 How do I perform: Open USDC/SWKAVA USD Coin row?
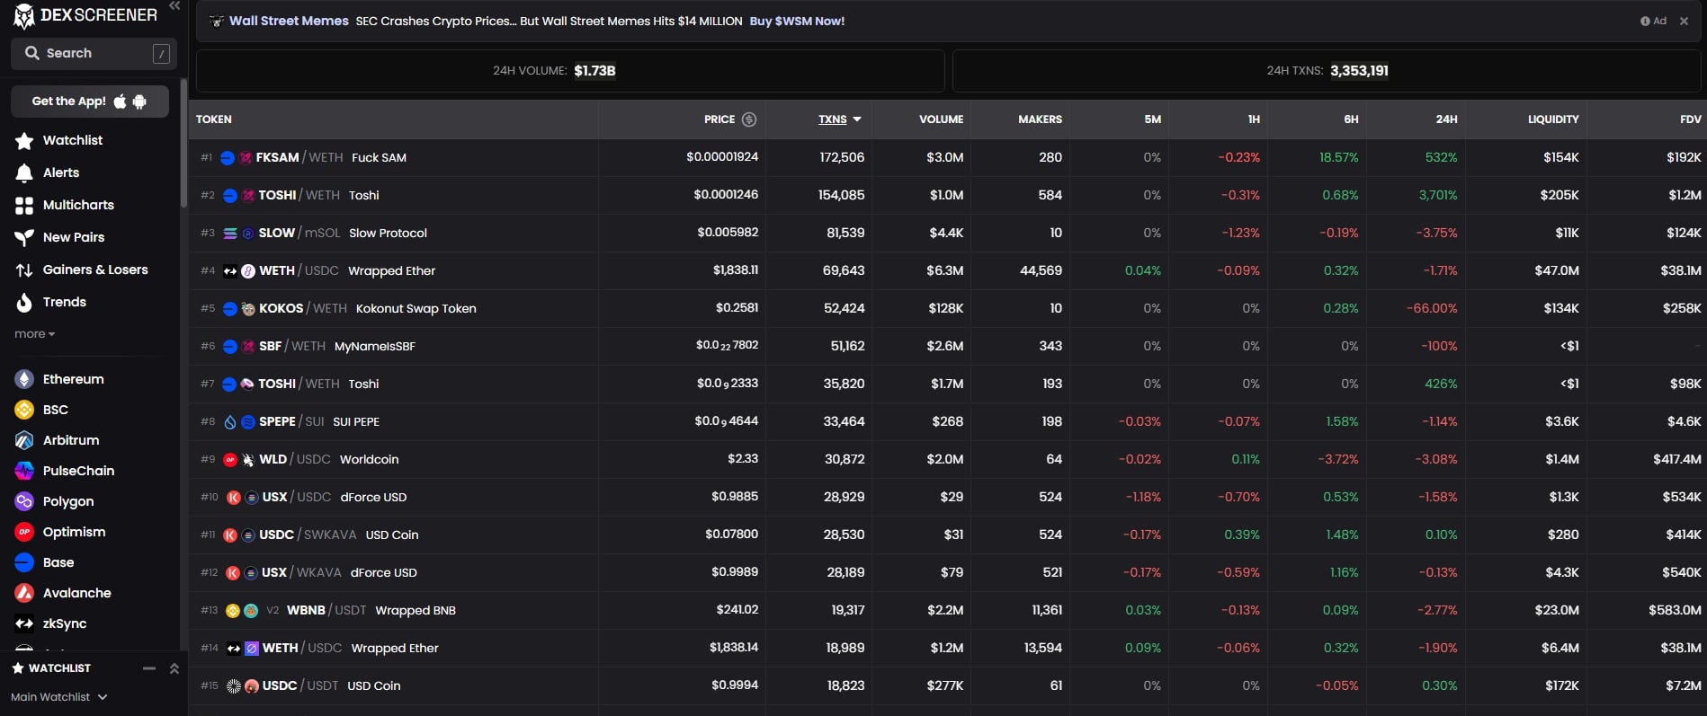pos(948,535)
